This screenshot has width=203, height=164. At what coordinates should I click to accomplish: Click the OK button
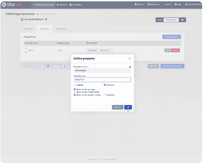[x=128, y=107]
